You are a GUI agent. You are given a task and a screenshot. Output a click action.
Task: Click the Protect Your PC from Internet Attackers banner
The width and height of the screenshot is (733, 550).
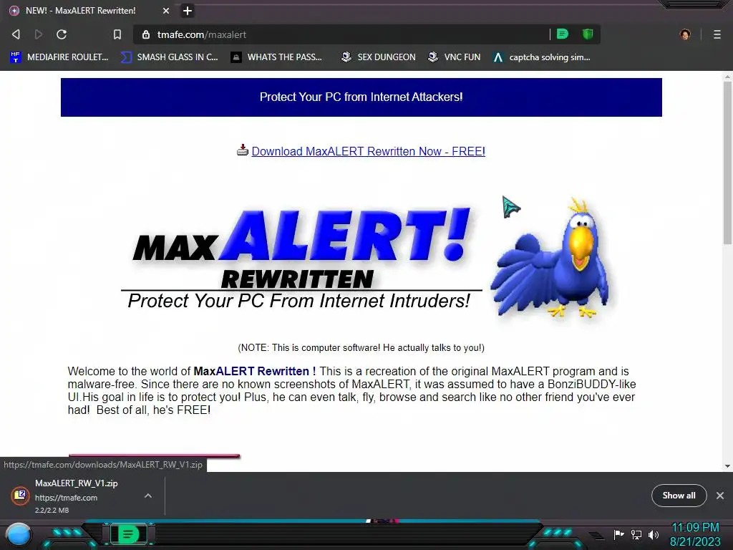point(361,97)
